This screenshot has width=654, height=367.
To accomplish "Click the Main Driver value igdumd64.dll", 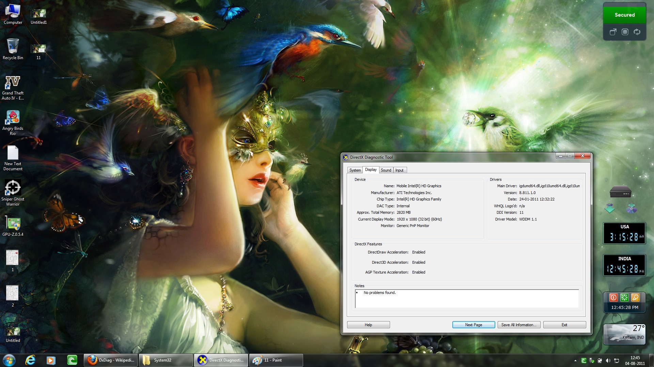I will (549, 186).
